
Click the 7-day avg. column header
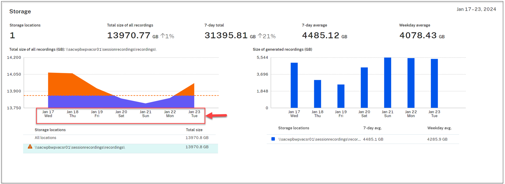click(372, 128)
